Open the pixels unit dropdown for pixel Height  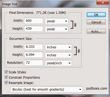[x=57, y=29]
